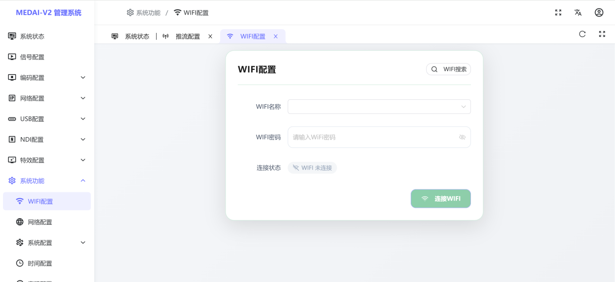
Task: Enter fullscreen using the header expand icon
Action: click(558, 13)
